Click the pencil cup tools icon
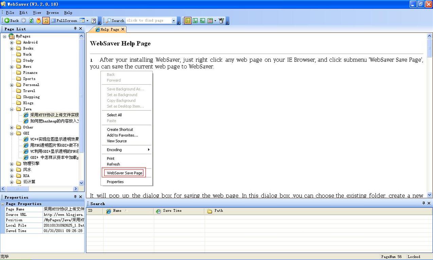The height and width of the screenshot is (260, 433). (x=221, y=21)
